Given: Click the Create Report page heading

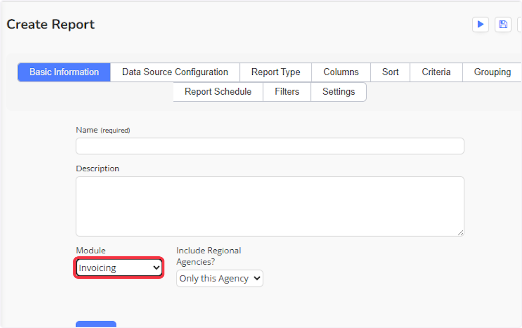Looking at the screenshot, I should (x=50, y=24).
